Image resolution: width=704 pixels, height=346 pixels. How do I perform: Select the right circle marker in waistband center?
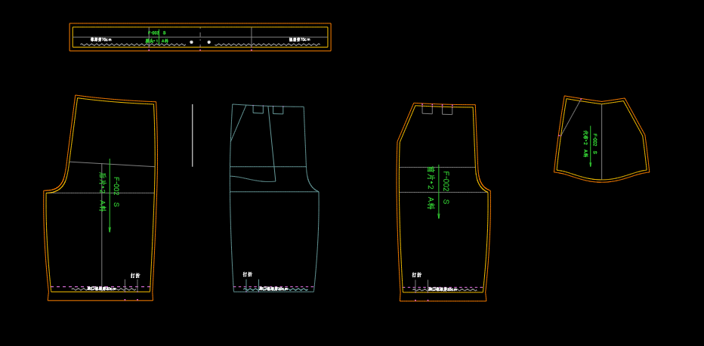pos(209,42)
